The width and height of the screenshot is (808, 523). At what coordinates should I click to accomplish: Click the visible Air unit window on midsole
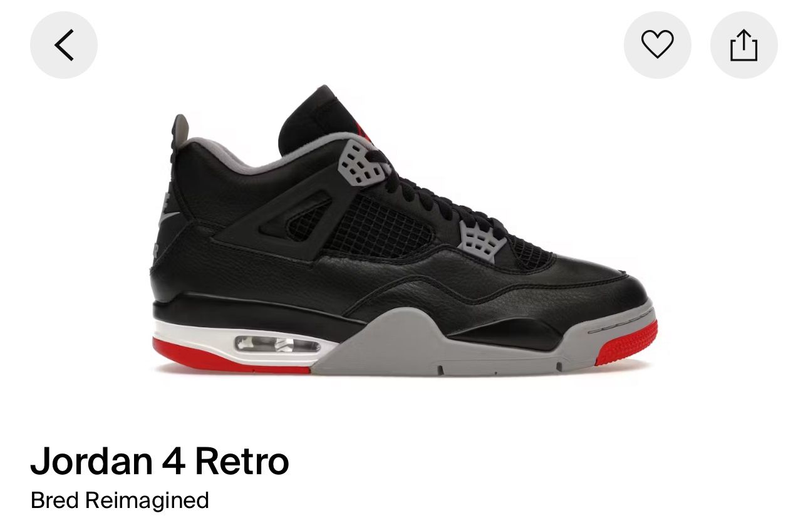point(277,344)
